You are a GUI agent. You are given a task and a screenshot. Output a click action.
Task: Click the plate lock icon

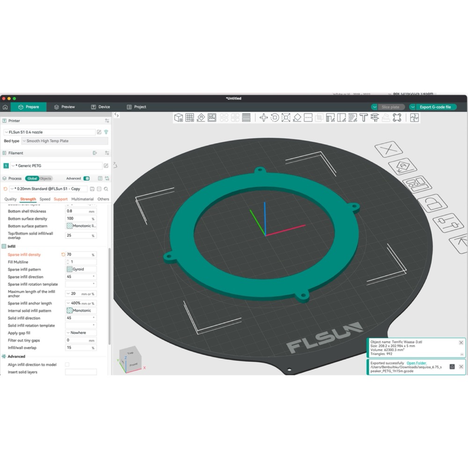(432, 204)
